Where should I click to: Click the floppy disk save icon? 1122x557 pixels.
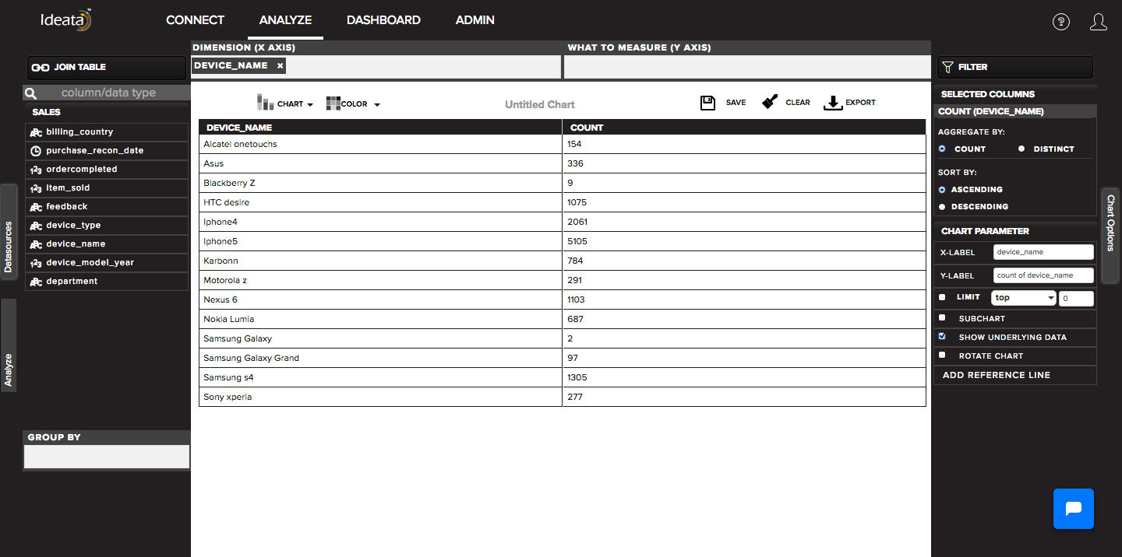(707, 103)
